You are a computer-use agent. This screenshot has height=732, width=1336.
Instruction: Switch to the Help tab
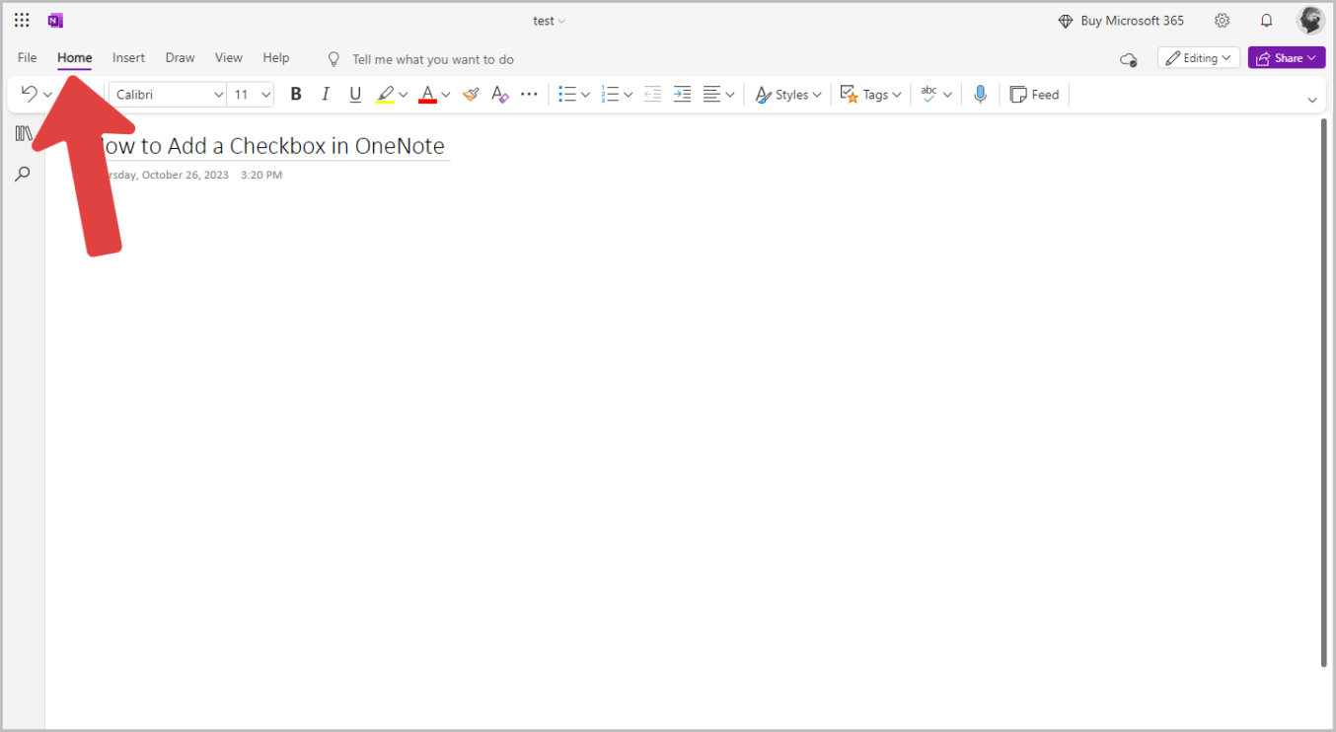pos(276,58)
